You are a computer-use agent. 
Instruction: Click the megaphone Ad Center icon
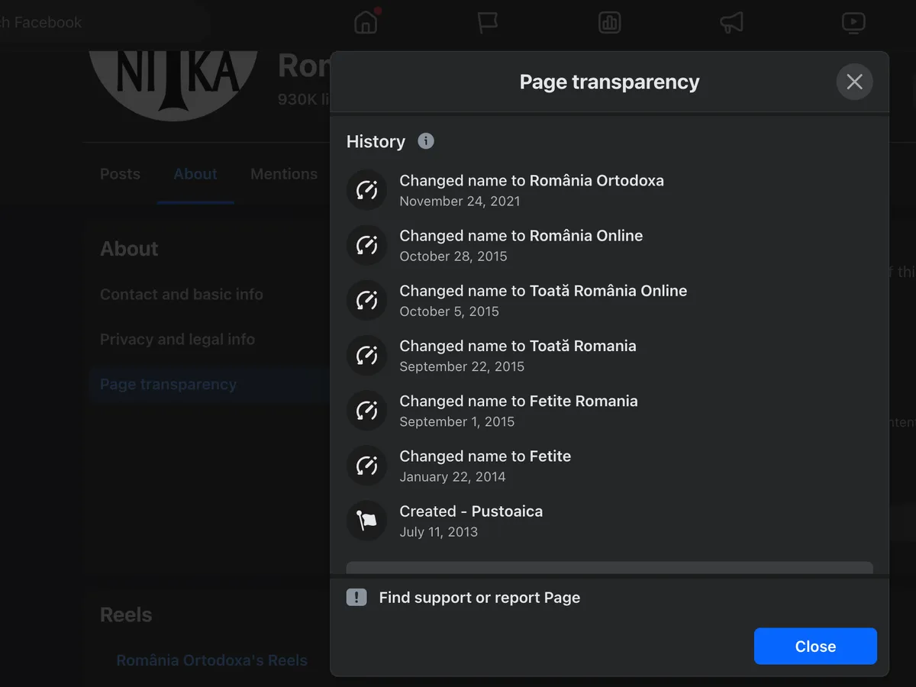[731, 23]
